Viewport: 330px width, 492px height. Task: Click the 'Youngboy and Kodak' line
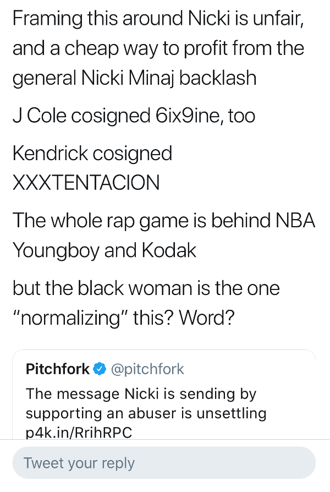[x=105, y=250]
